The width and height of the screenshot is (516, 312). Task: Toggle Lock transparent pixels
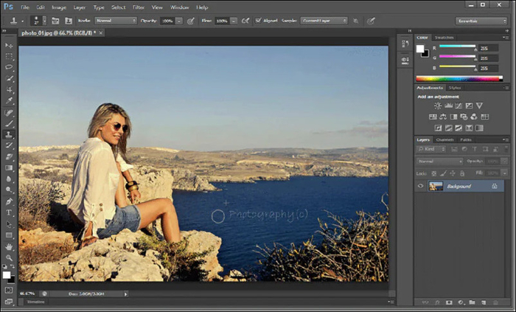coord(434,173)
